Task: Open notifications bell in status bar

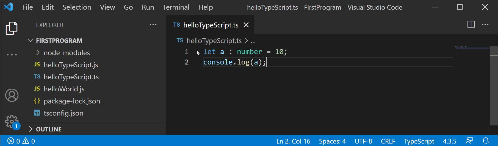Action: [486, 141]
